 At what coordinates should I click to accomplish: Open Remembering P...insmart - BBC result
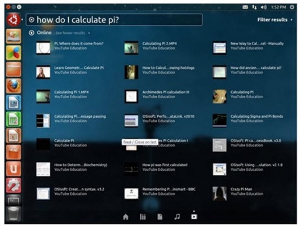coord(160,193)
